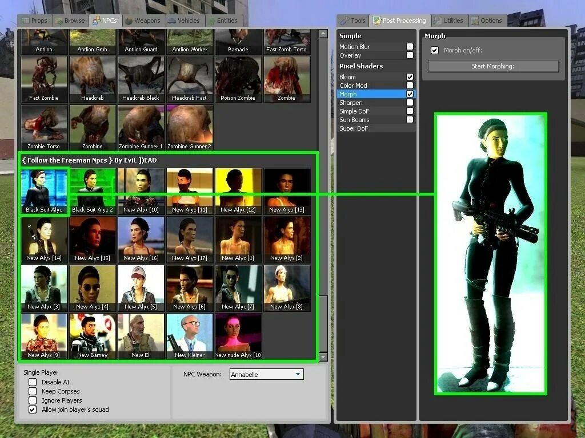
Task: Spawn the New Barney NPC
Action: point(93,336)
